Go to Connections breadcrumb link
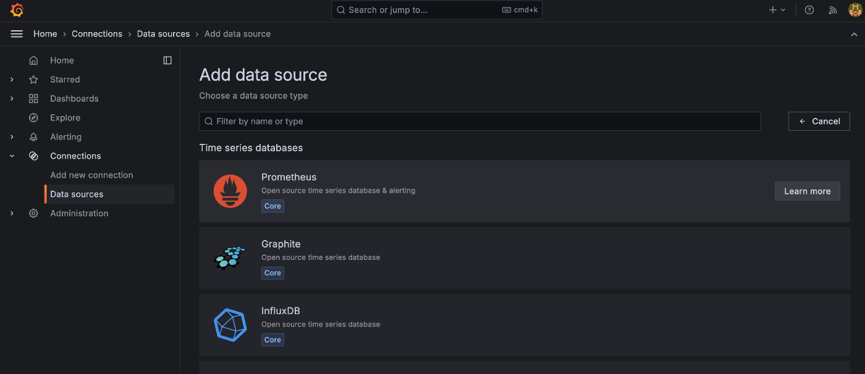This screenshot has width=865, height=374. click(97, 34)
